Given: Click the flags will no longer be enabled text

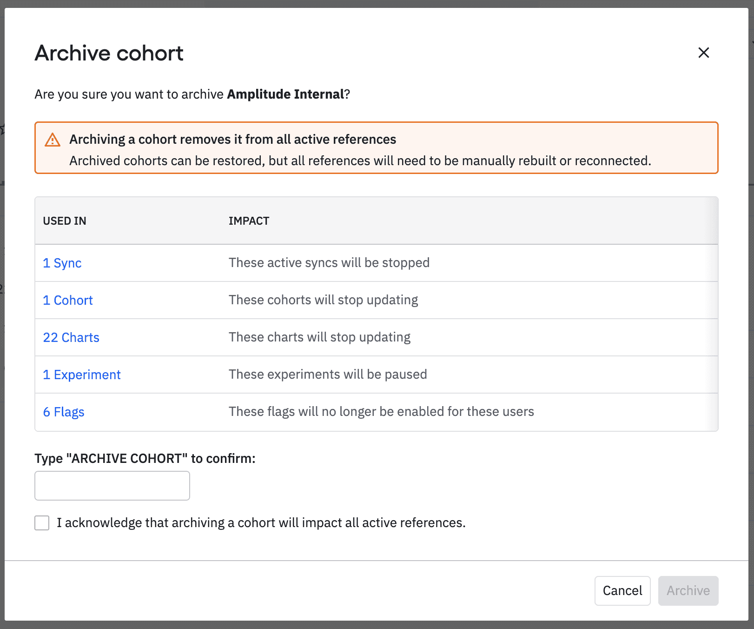Looking at the screenshot, I should (x=381, y=412).
